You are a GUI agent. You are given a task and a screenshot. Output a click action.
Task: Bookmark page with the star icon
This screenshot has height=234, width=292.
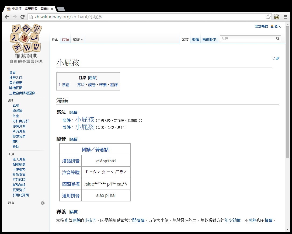pyautogui.click(x=268, y=17)
